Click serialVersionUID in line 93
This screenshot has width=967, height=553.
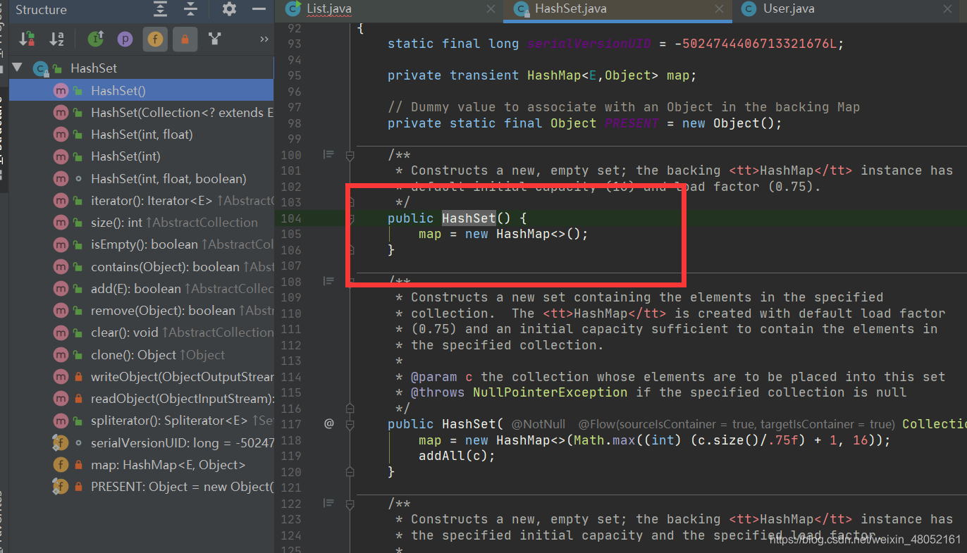tap(590, 44)
